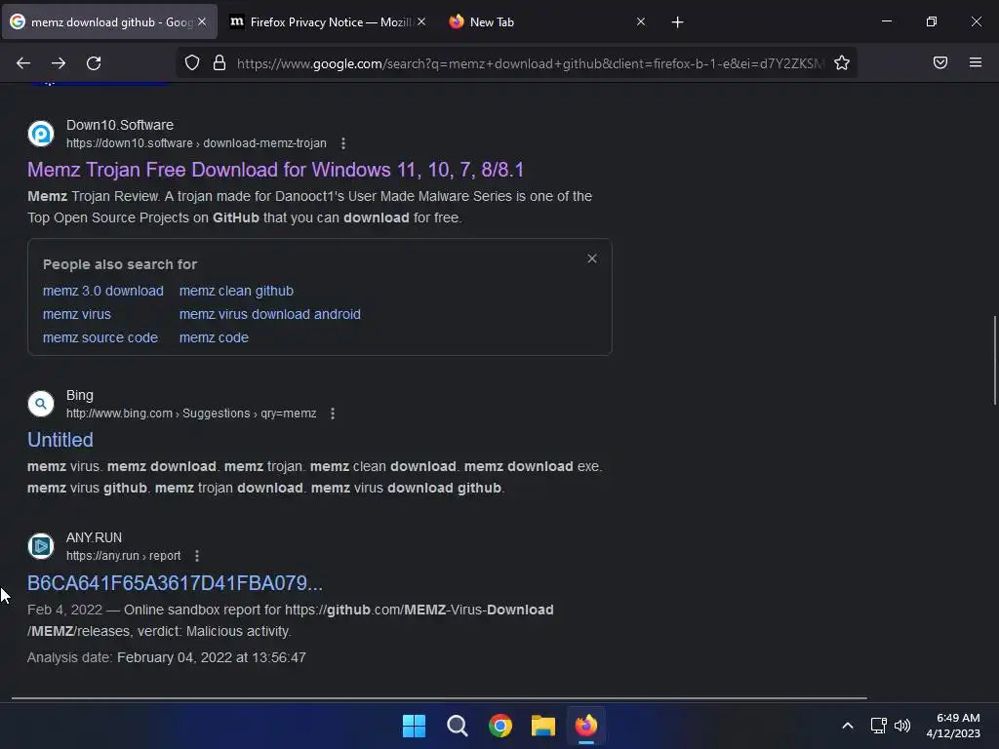Image resolution: width=999 pixels, height=749 pixels.
Task: Open the B6CA641F65A3617D41FBA079 report link
Action: [x=175, y=583]
